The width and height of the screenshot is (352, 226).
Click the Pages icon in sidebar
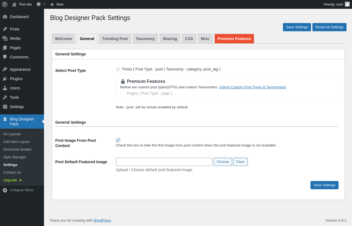[x=5, y=48]
